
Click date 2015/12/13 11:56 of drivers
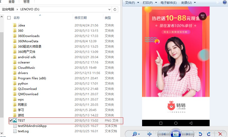(87, 73)
